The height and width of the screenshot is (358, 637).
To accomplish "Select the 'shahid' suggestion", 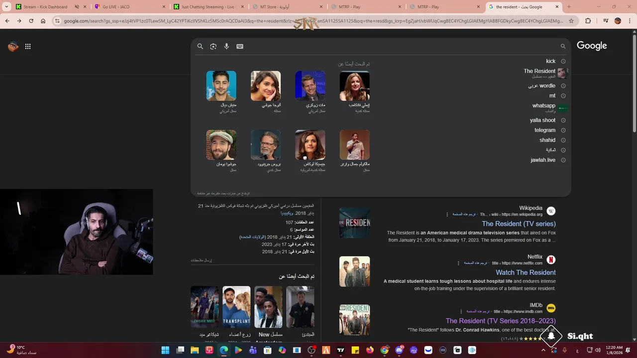I will 547,140.
